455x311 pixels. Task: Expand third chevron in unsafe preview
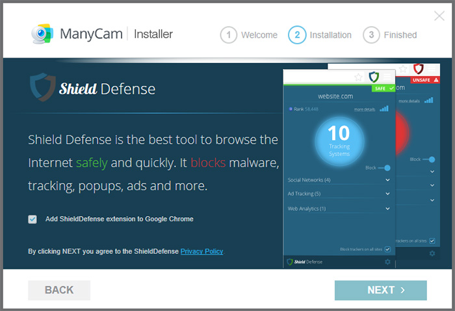[432, 200]
